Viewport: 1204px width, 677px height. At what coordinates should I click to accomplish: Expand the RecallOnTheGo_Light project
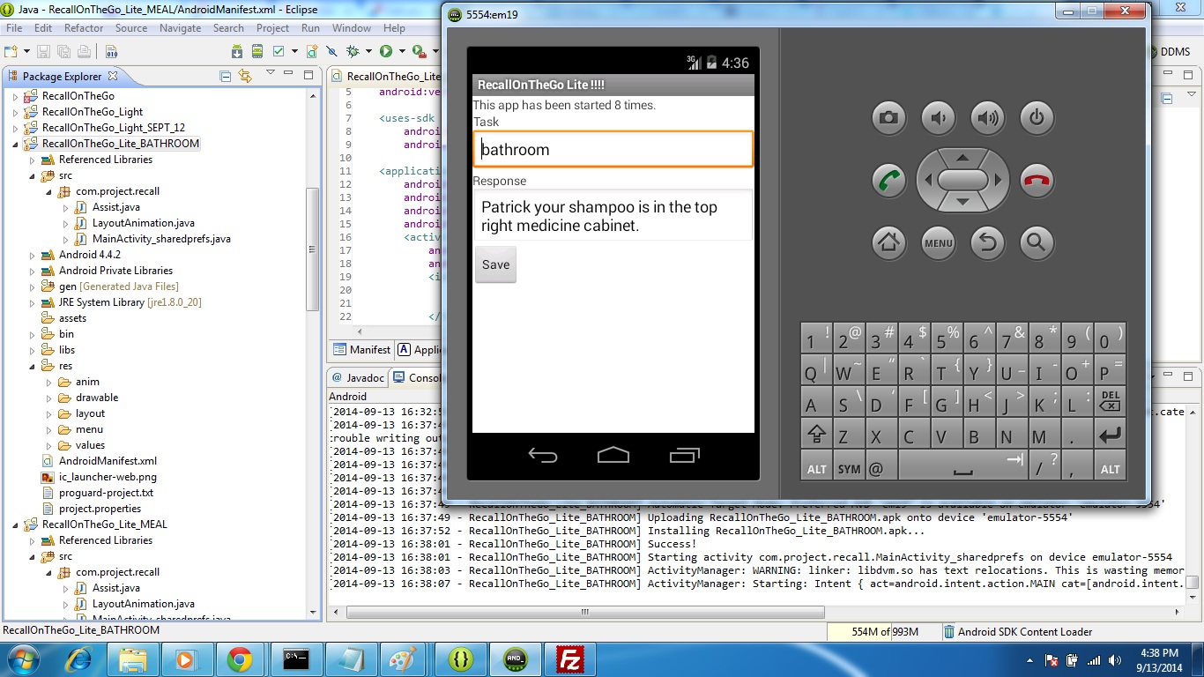click(x=15, y=112)
